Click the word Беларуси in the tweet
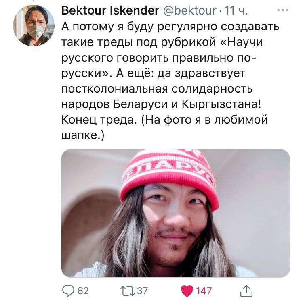The width and height of the screenshot is (303, 303). coord(141,104)
